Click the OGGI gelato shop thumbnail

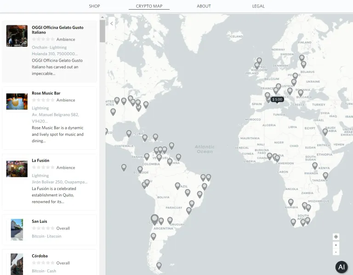coord(17,36)
